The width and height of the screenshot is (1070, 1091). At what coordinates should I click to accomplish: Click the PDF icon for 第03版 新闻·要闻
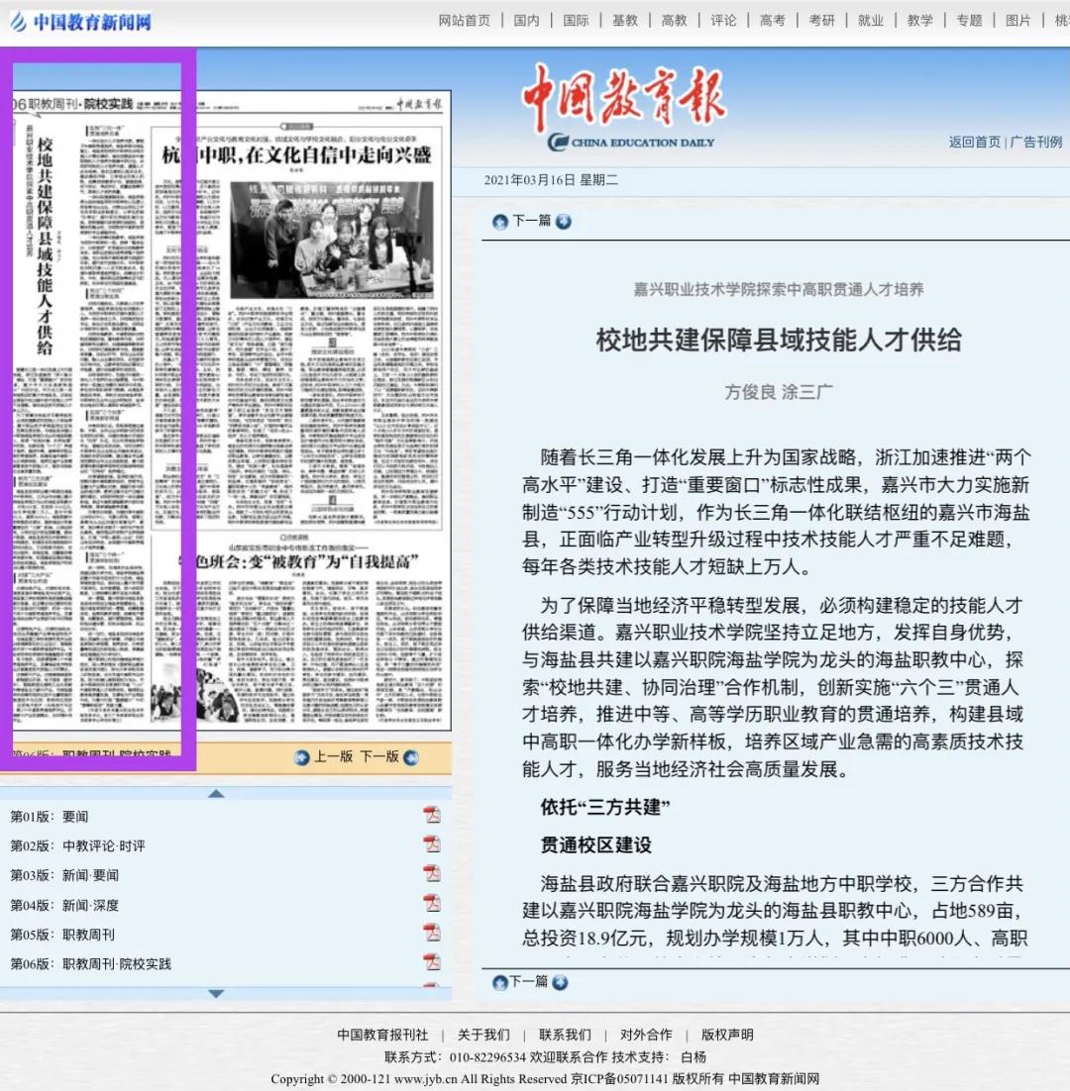point(432,874)
